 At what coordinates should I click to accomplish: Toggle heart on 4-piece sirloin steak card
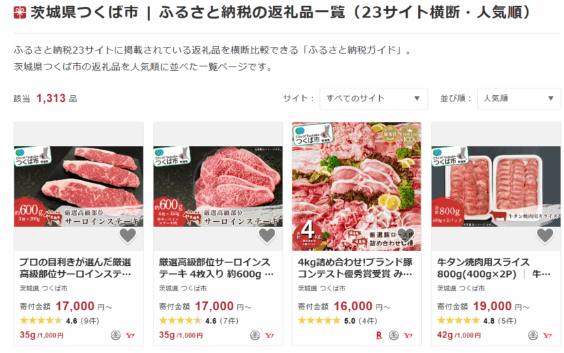(x=267, y=235)
